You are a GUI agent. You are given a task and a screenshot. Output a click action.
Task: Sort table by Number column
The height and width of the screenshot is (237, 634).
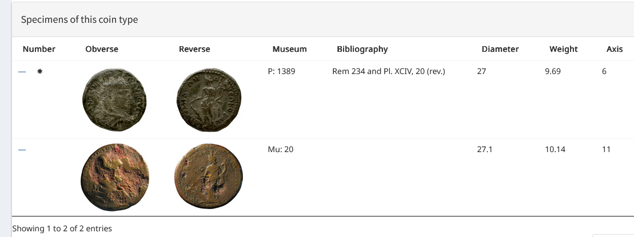[39, 49]
